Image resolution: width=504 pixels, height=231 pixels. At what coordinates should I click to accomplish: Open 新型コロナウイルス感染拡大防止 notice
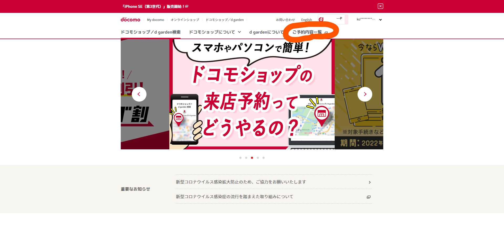coord(274,182)
